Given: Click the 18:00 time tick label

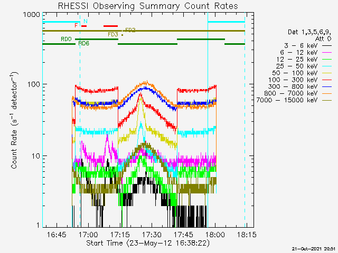Looking at the screenshot, I should pyautogui.click(x=215, y=235).
